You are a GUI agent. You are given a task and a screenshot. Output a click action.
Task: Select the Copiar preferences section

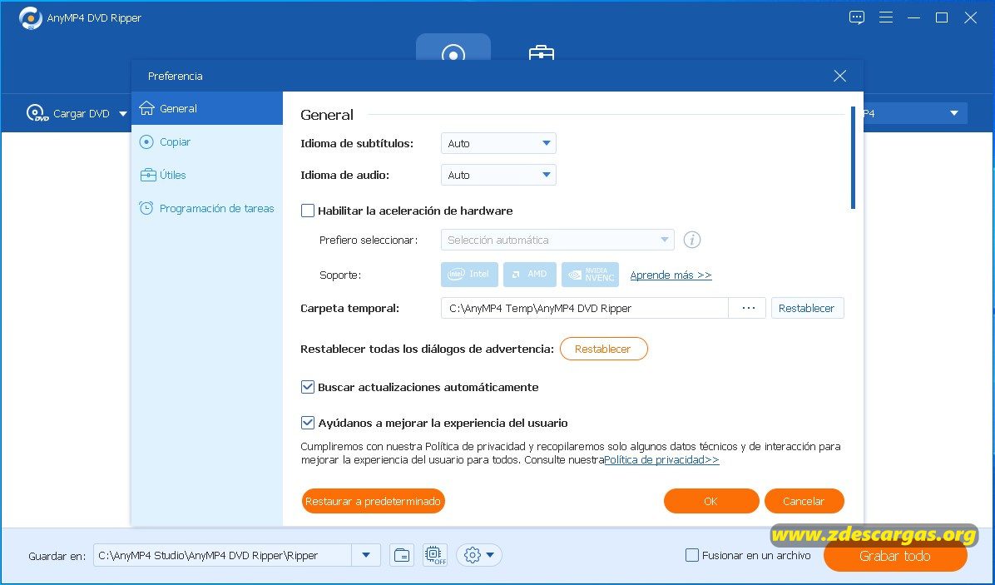click(x=207, y=141)
